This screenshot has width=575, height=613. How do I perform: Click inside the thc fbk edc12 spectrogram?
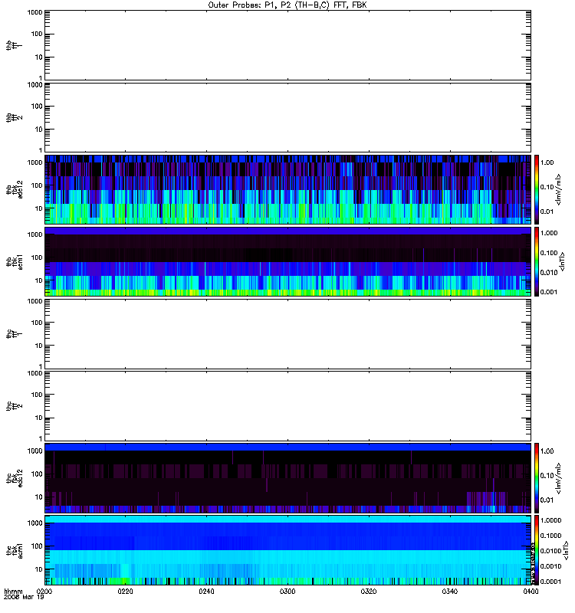point(288,477)
